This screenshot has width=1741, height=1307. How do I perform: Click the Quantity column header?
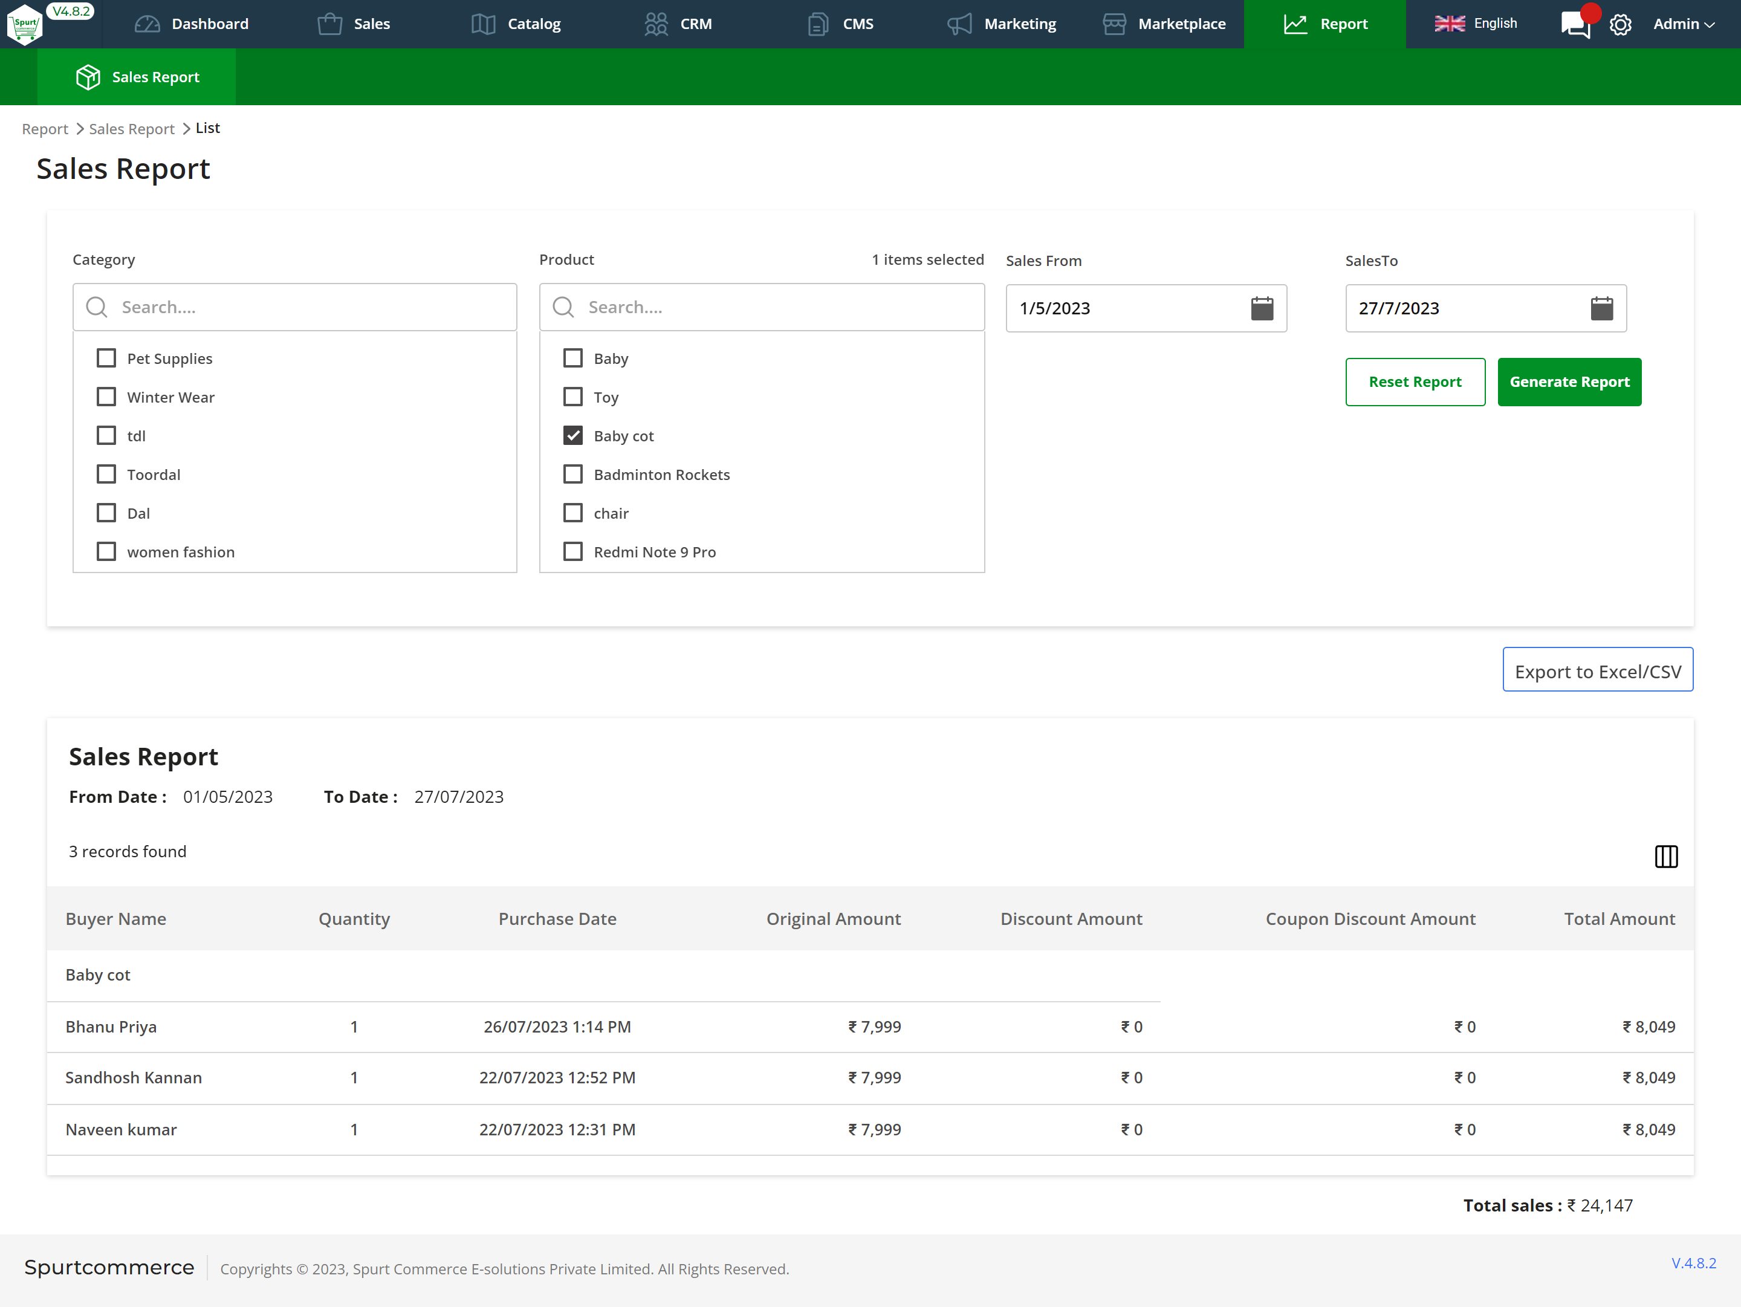(354, 919)
